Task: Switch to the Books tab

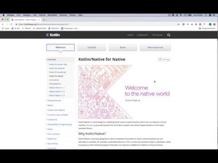Action: point(123,48)
